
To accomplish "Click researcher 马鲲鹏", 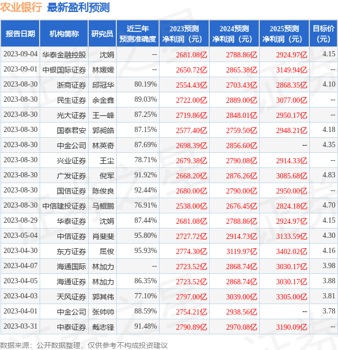I will tap(103, 206).
